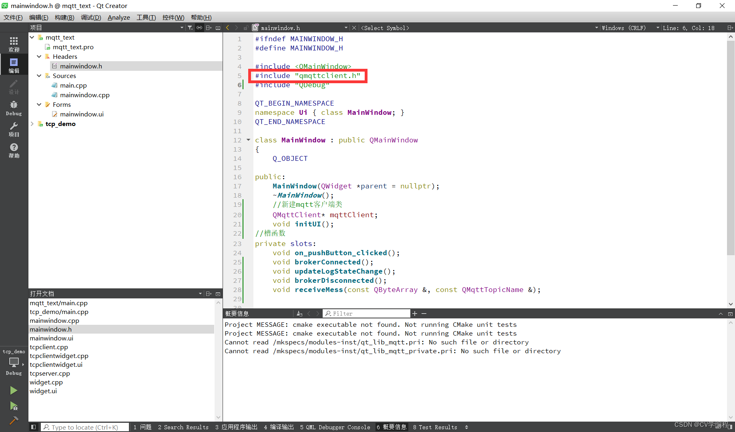Select mainwindow.ui under Forms
The height and width of the screenshot is (432, 735).
[x=82, y=114]
